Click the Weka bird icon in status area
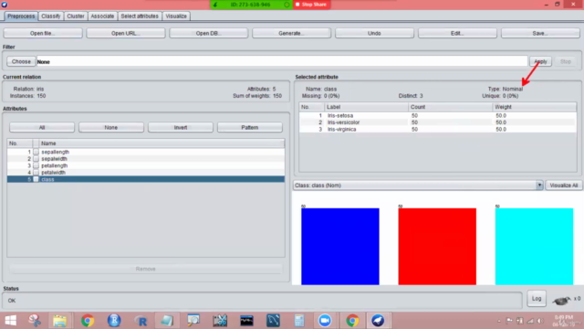The height and width of the screenshot is (329, 584). (561, 300)
